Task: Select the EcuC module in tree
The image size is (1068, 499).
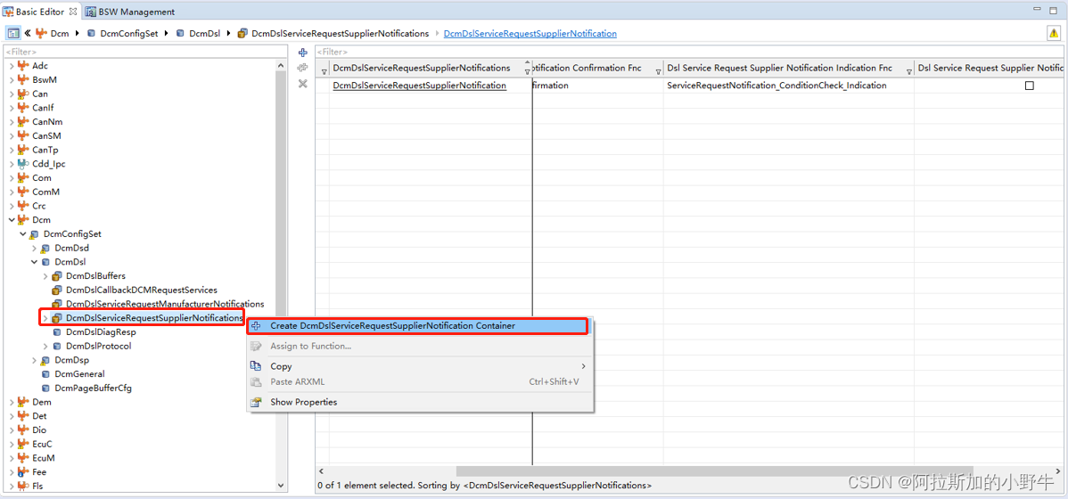Action: (42, 444)
